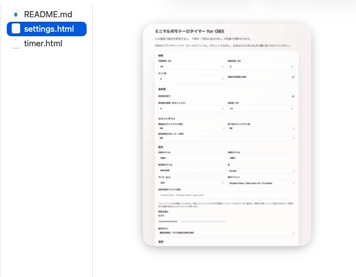Screen dimensions: 356x277
Task: Click the font input with 'Avenir Next' placeholder
Action: click(x=226, y=195)
